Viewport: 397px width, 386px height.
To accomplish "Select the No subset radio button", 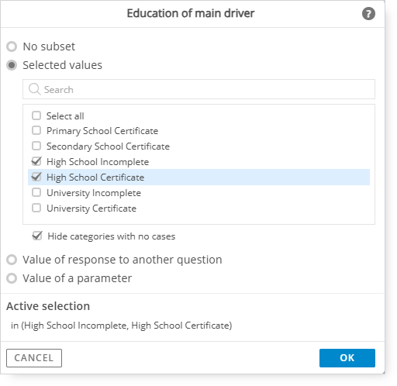I will click(12, 47).
